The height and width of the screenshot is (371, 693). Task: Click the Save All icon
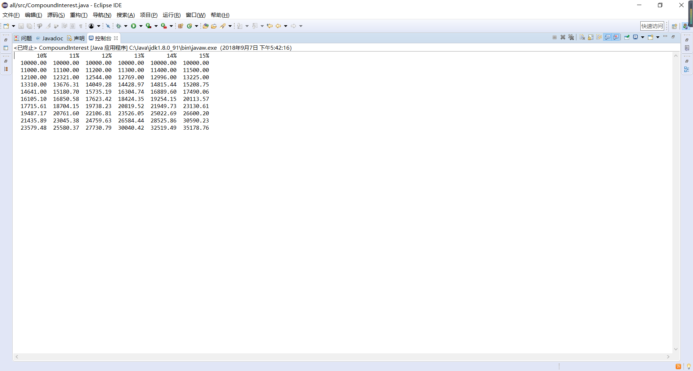click(x=29, y=26)
